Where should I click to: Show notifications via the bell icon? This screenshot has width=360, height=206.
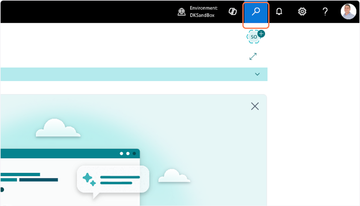pos(279,12)
